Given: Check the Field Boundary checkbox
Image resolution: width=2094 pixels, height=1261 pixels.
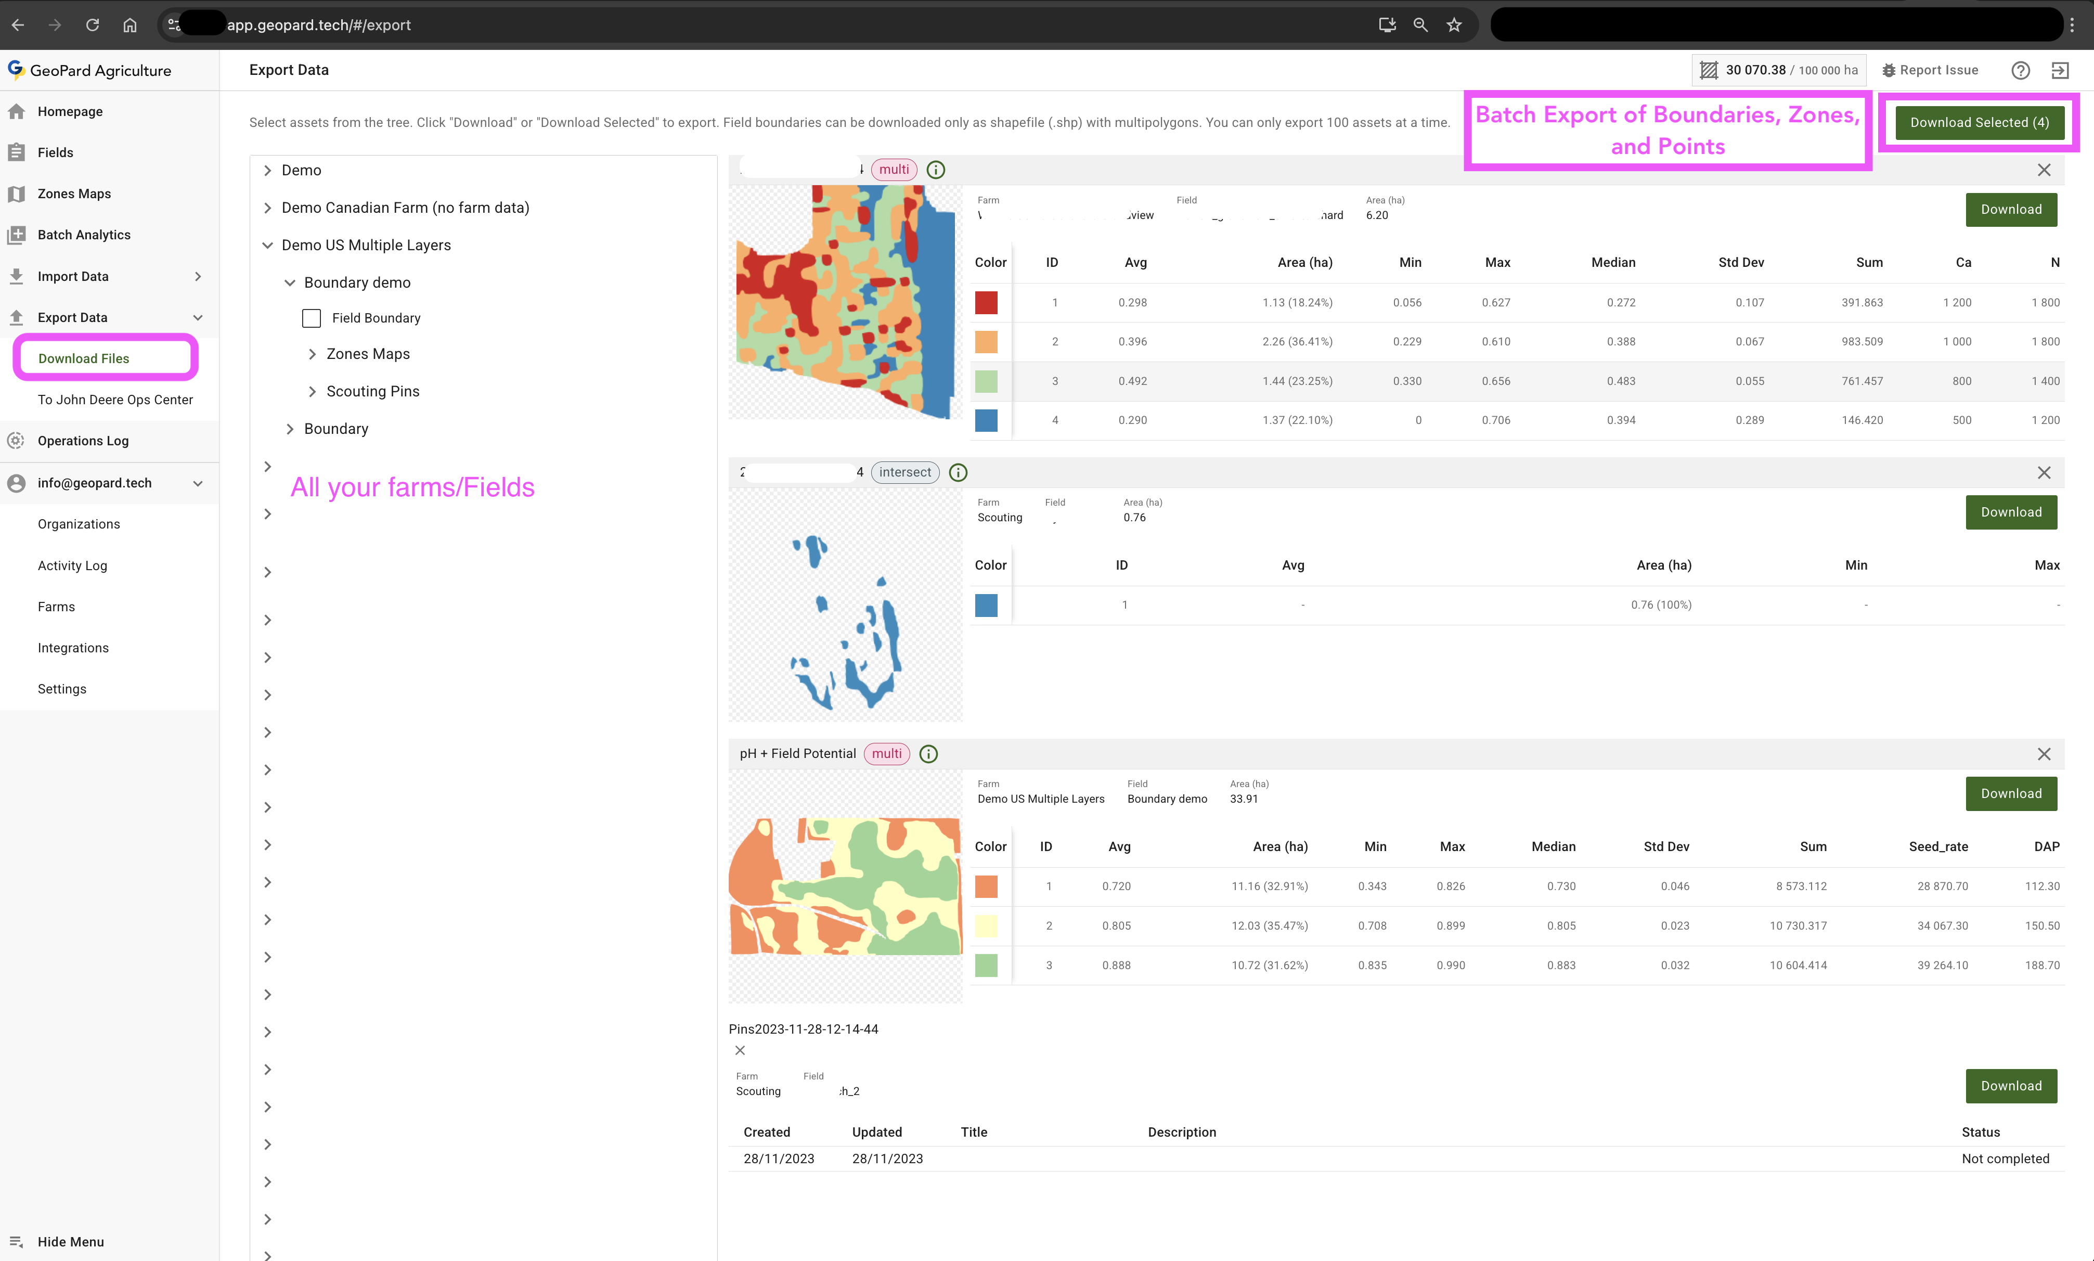Looking at the screenshot, I should [312, 318].
